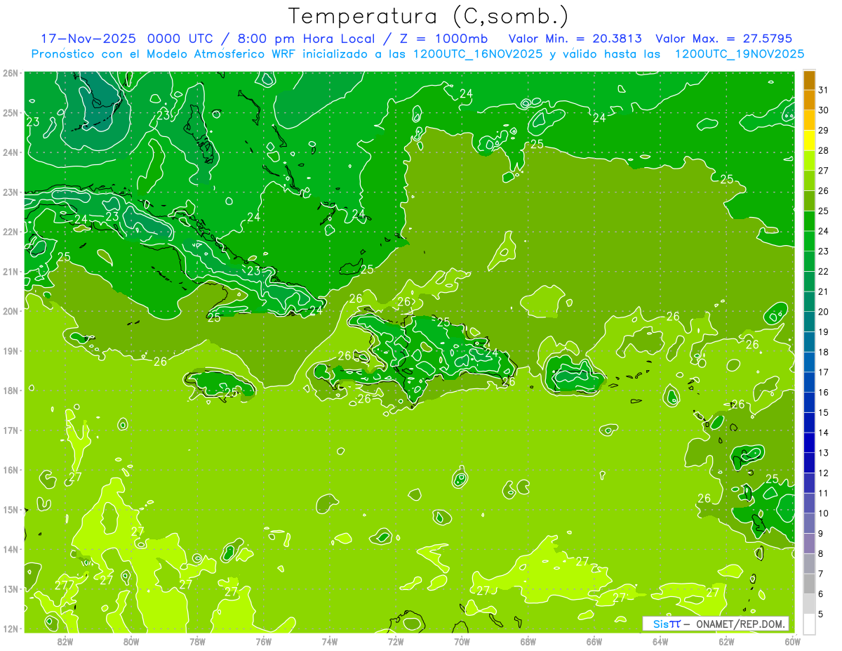
Task: Click the longitude label "80W"
Action: (x=131, y=641)
